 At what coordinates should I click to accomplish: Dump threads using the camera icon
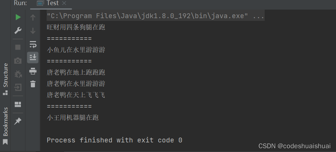pos(18,61)
